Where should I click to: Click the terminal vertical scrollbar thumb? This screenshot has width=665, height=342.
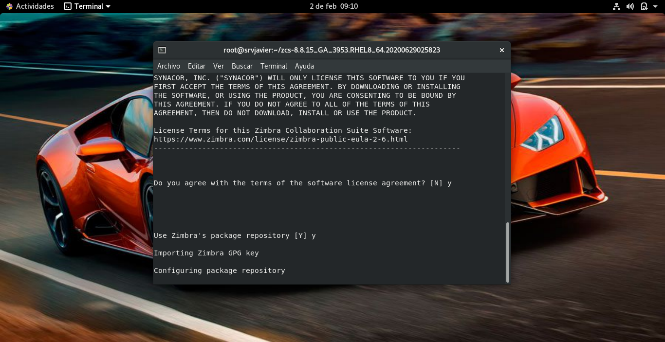(508, 252)
